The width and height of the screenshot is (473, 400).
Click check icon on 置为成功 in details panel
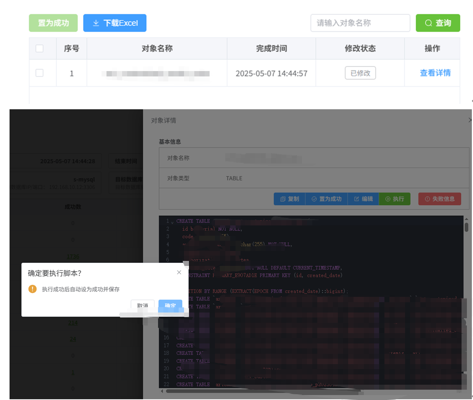tap(314, 199)
